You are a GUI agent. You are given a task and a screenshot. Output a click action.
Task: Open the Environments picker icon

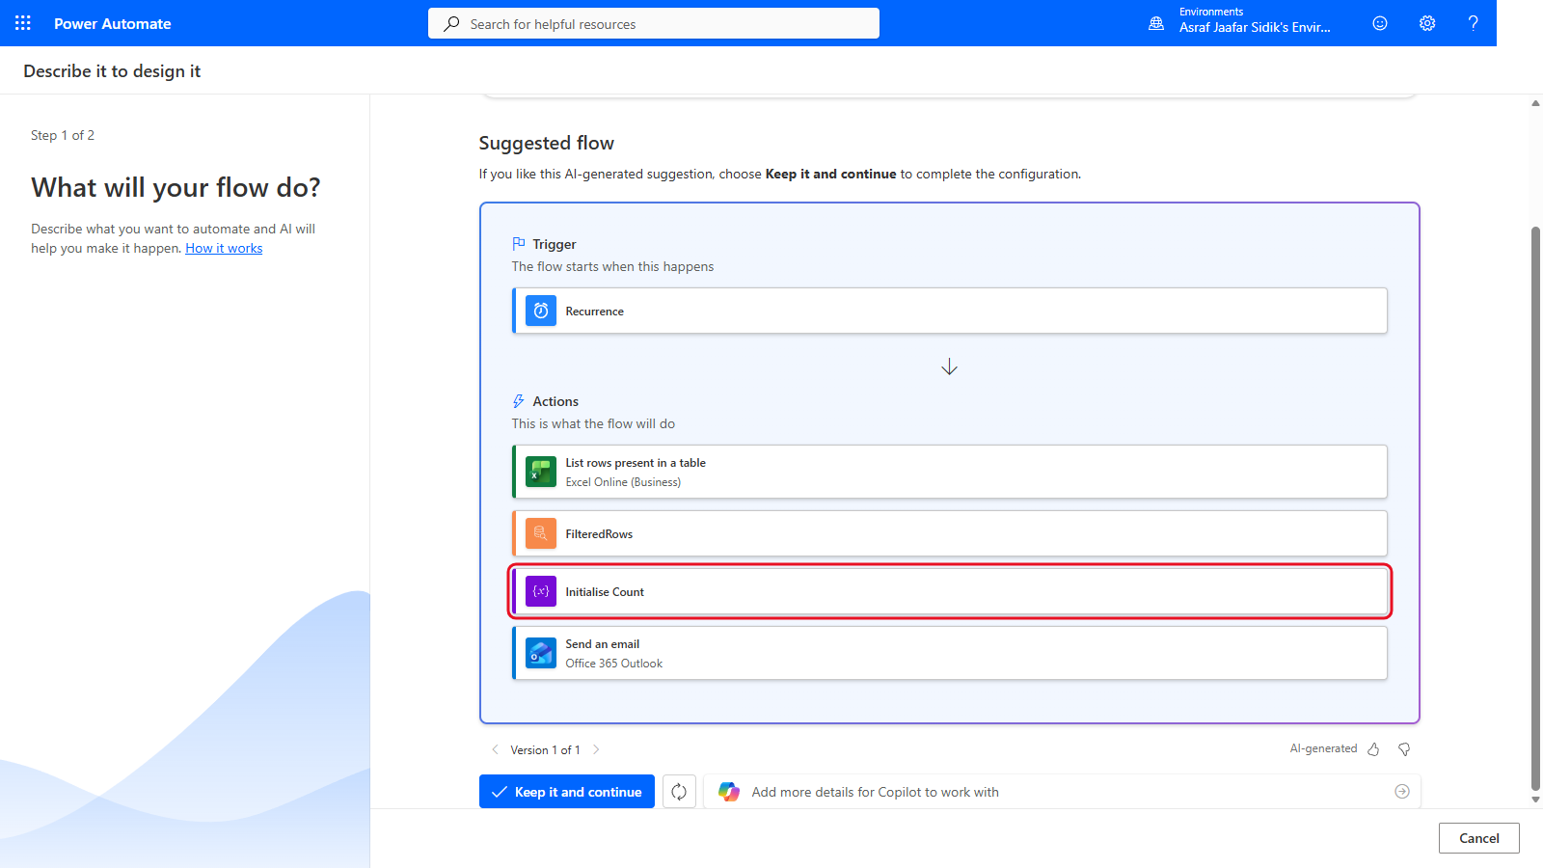(1156, 23)
